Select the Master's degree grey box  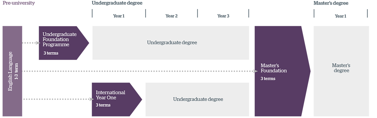[341, 71]
